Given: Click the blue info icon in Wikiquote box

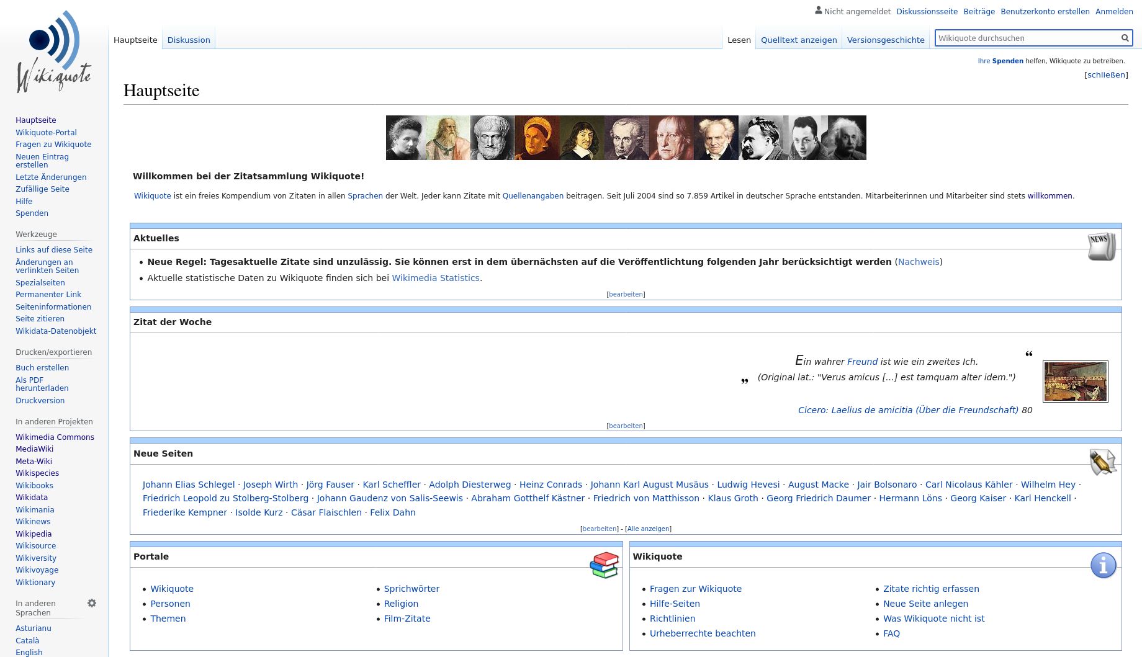Looking at the screenshot, I should [1103, 565].
